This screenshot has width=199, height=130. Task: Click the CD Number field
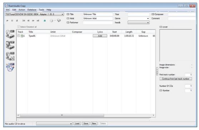coord(188,90)
